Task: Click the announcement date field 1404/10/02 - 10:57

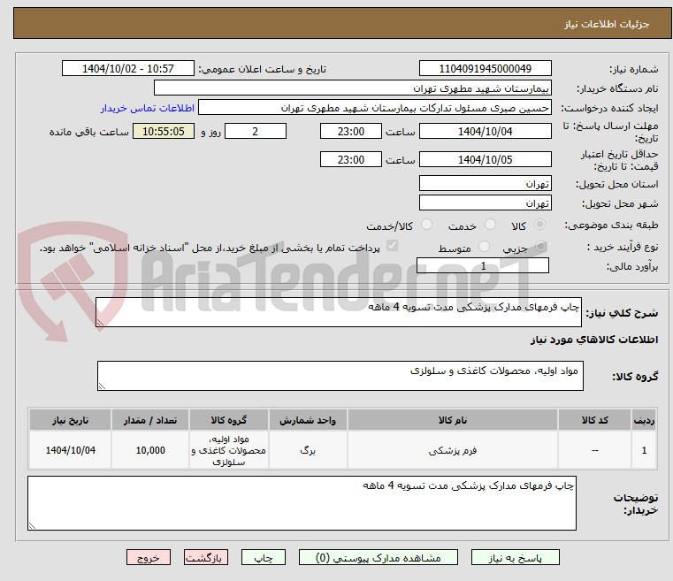Action: (128, 68)
